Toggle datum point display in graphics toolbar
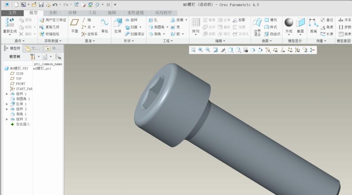Screen dimensions: 352x195 pos(290,50)
